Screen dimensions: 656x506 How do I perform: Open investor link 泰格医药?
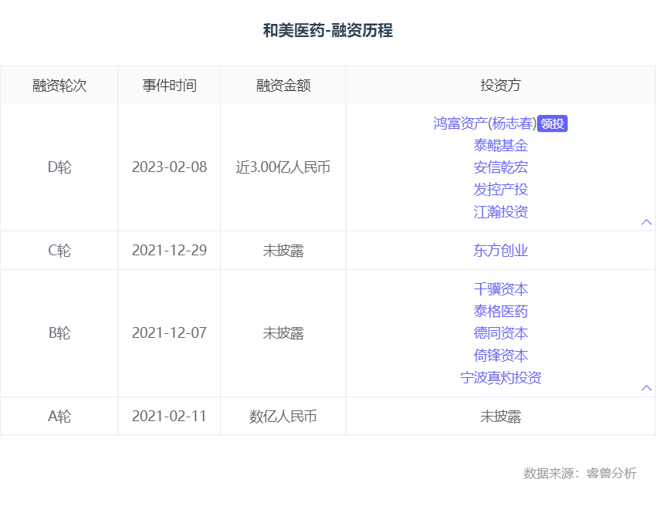[x=500, y=311]
